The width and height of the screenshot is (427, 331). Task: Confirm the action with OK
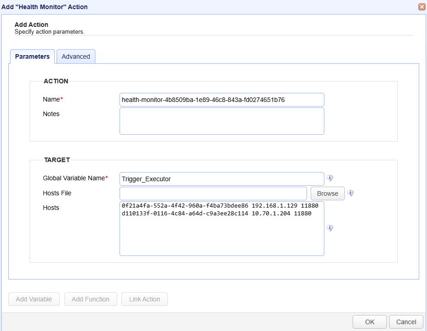coord(370,322)
